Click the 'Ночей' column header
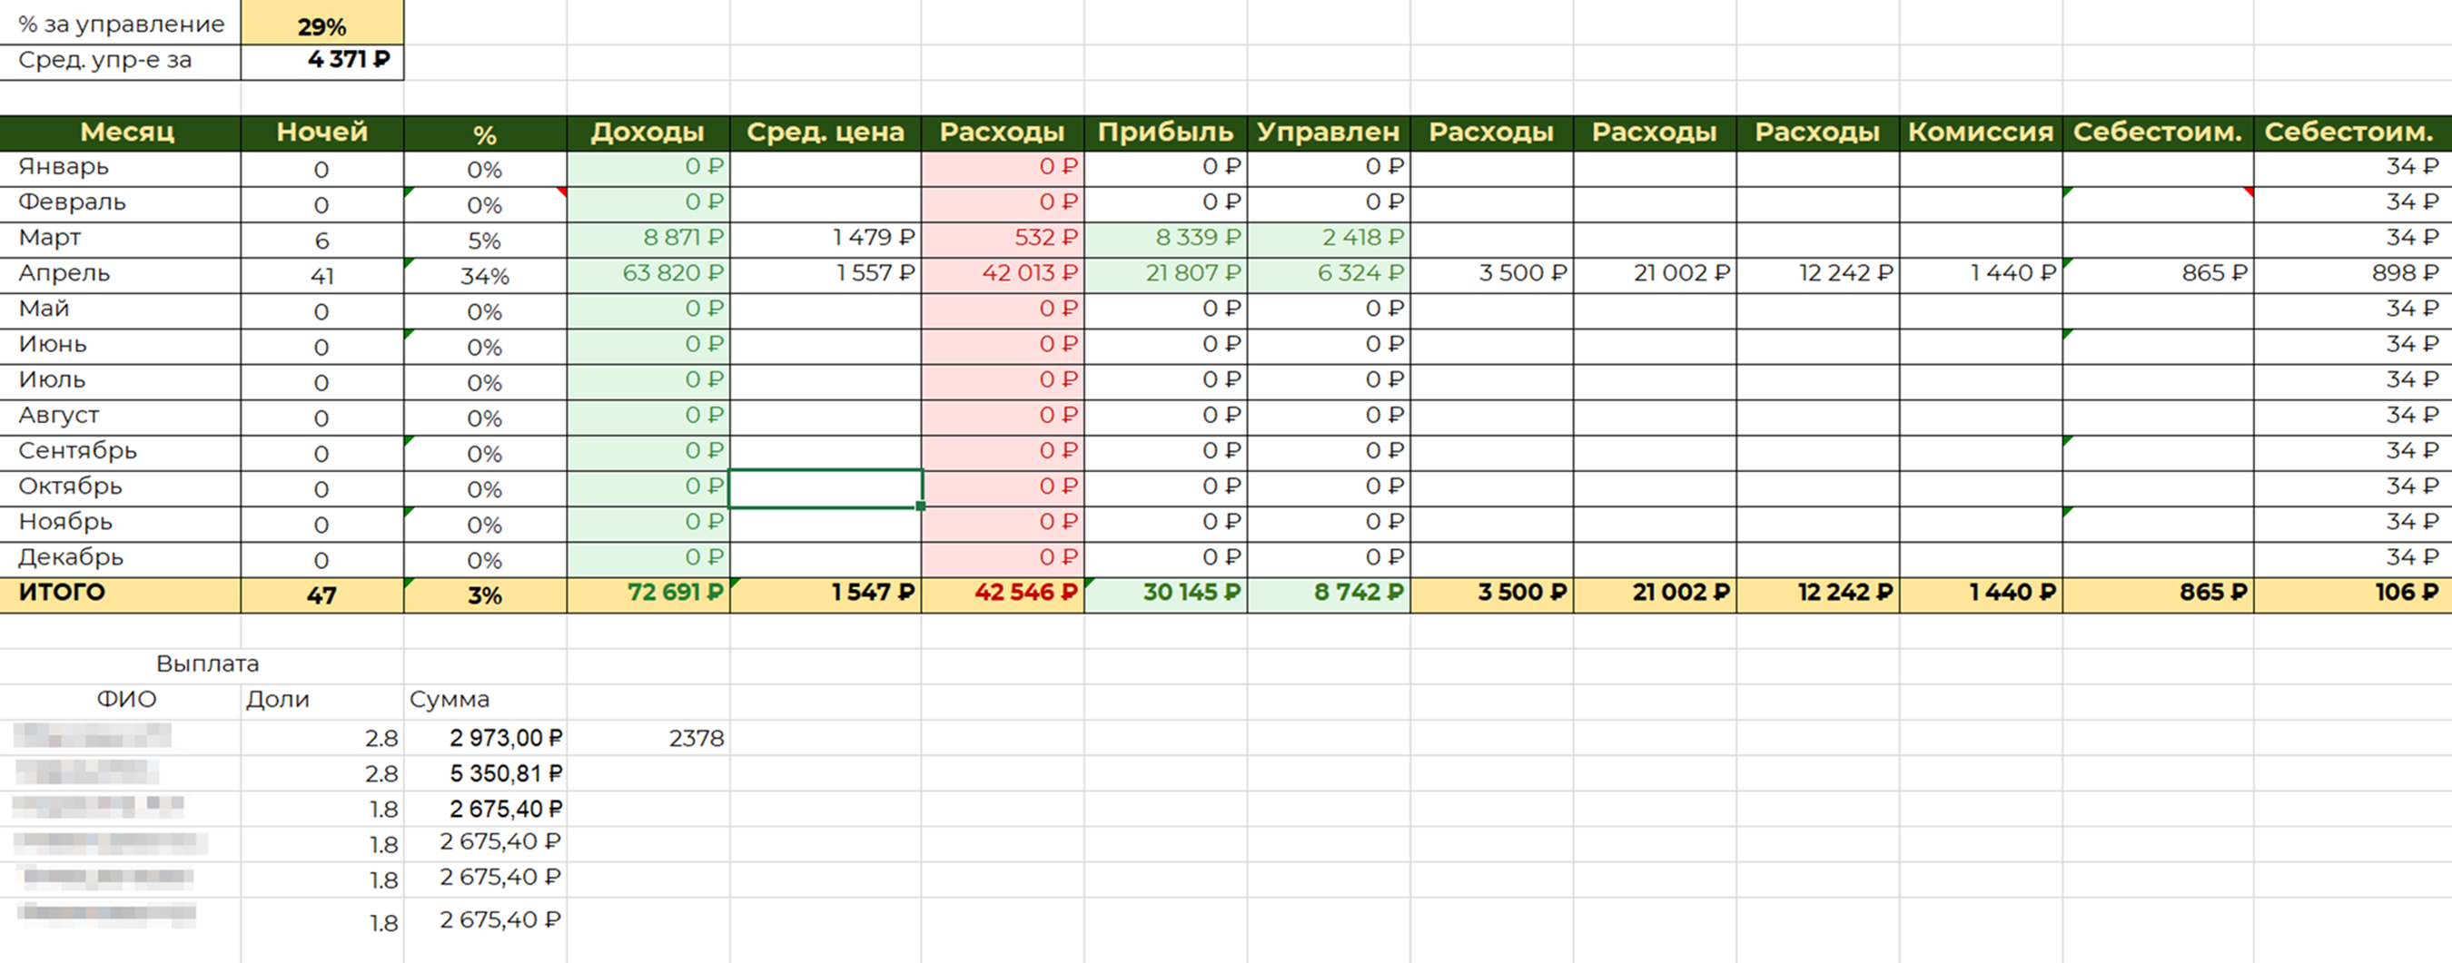Viewport: 2452px width, 963px height. coord(321,133)
